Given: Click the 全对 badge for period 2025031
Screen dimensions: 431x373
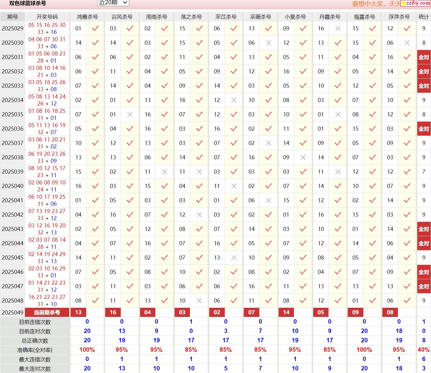Looking at the screenshot, I should tap(424, 57).
